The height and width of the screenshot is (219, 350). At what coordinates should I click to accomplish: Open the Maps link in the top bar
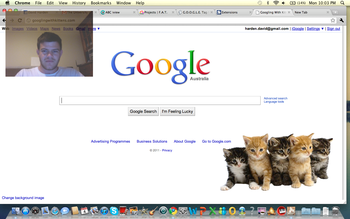point(44,29)
